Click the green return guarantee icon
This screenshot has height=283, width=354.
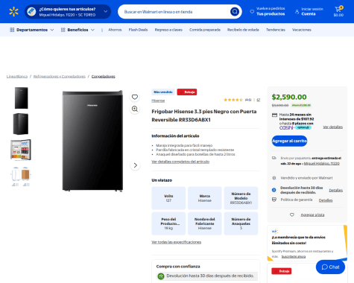pyautogui.click(x=161, y=276)
